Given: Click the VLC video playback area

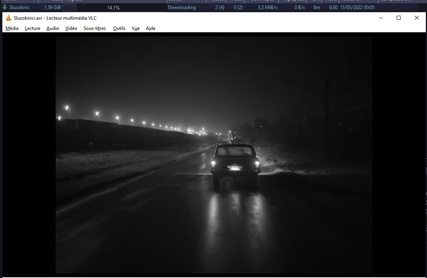Looking at the screenshot, I should [x=214, y=154].
